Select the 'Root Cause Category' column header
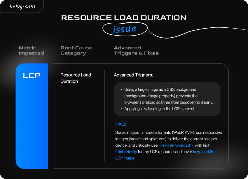The image size is (248, 179). [76, 50]
